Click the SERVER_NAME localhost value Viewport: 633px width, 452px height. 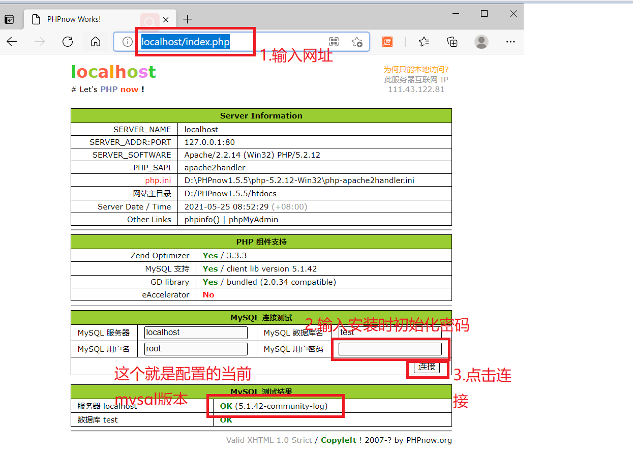coord(201,129)
